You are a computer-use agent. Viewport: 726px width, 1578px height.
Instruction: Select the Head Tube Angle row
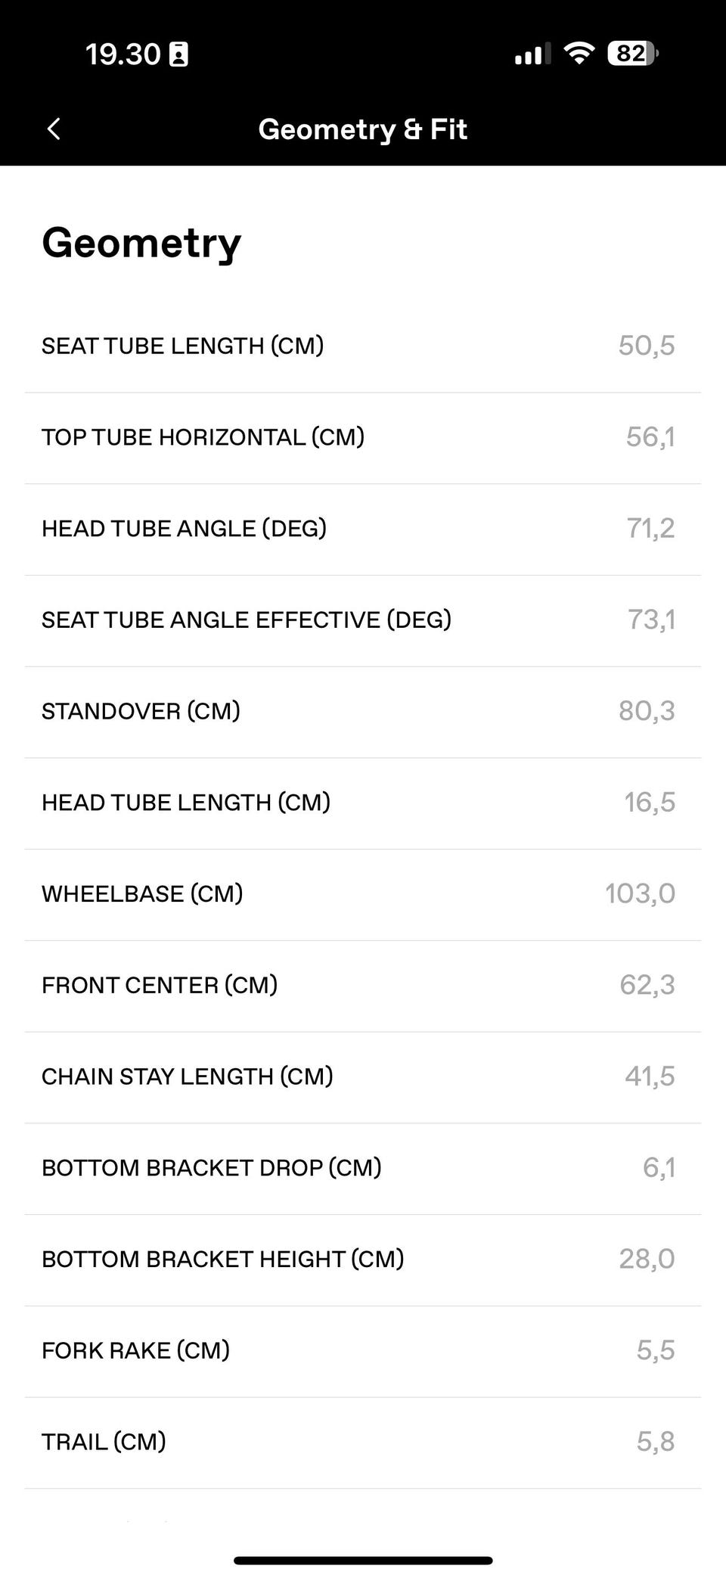tap(363, 530)
